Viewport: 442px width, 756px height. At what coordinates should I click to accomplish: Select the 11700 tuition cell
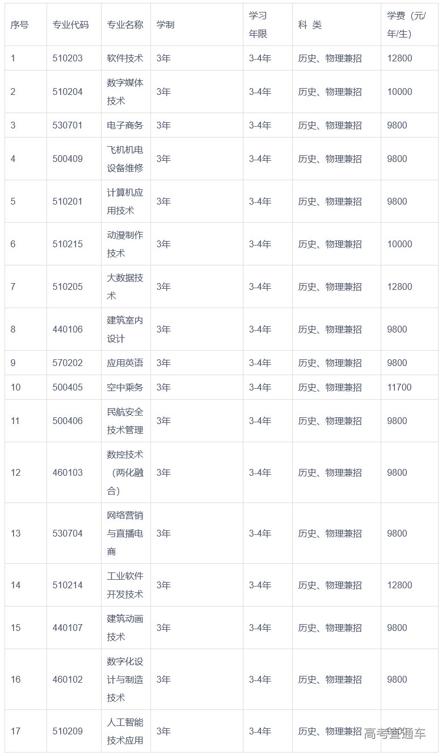click(399, 387)
